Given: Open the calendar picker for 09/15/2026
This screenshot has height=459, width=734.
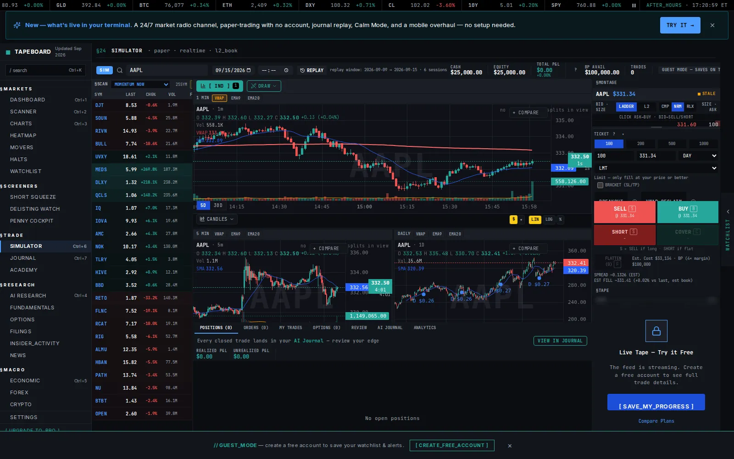Looking at the screenshot, I should pos(249,70).
